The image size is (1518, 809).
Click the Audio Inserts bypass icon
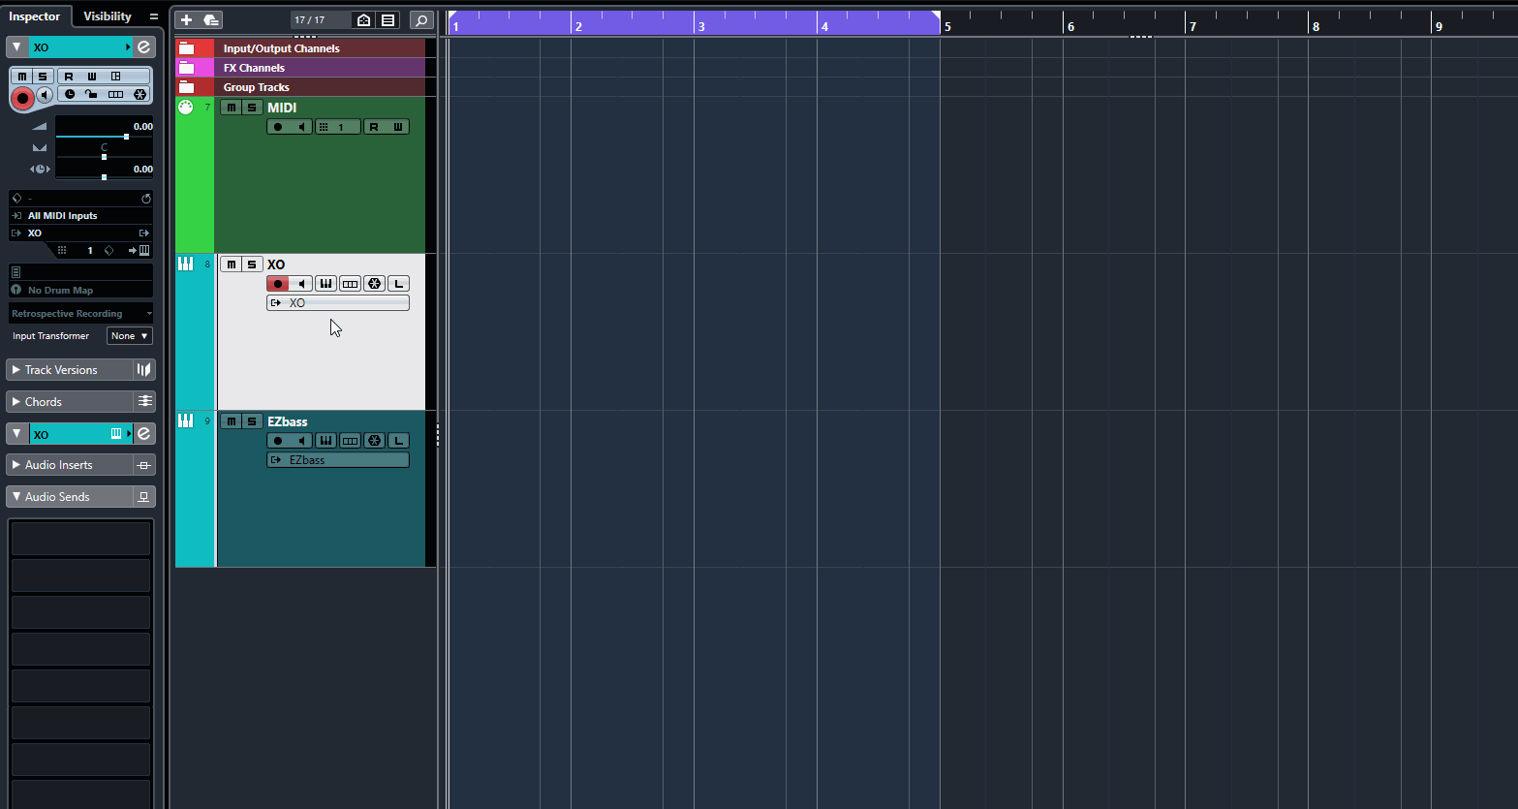coord(144,465)
